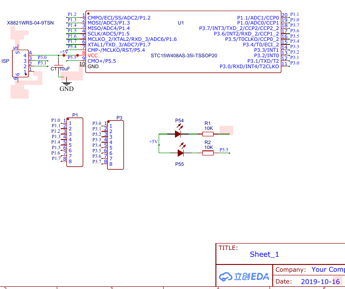Click pin name CMPO/ECI/SS/ADC2/P1.2
This screenshot has width=345, height=289.
pos(119,18)
